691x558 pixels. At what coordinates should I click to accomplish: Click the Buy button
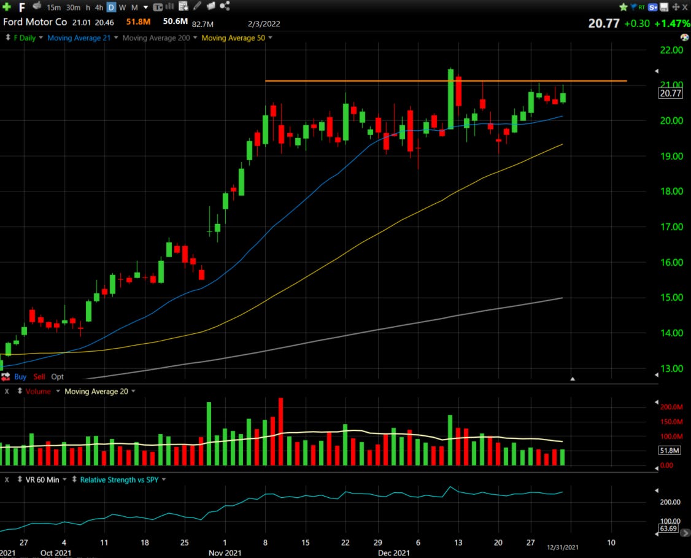coord(20,377)
